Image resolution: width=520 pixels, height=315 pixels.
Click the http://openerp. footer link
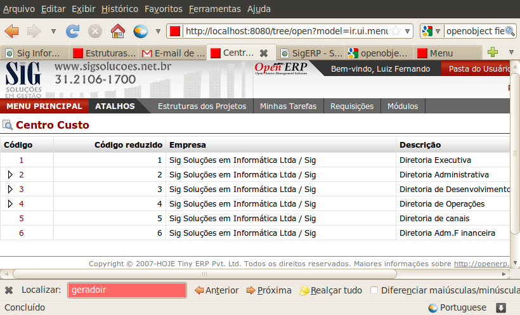[481, 264]
